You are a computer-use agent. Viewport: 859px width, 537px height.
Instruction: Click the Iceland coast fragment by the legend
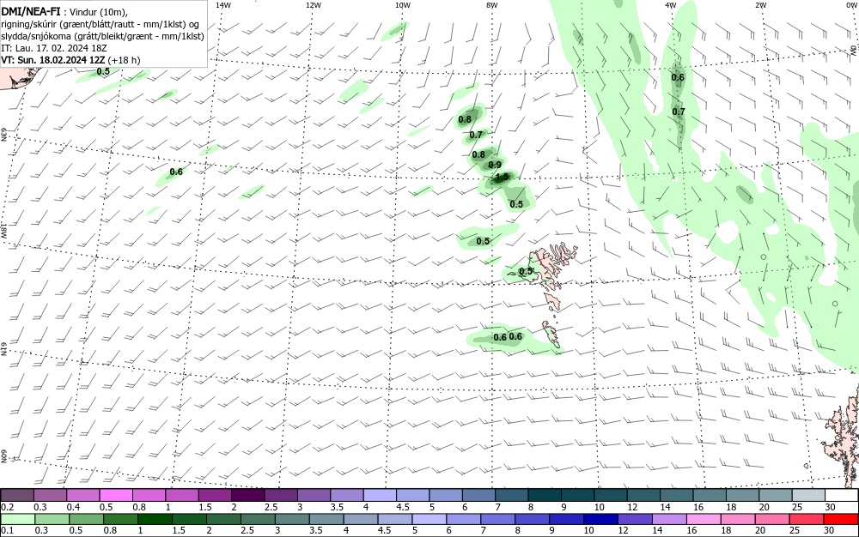pos(16,78)
